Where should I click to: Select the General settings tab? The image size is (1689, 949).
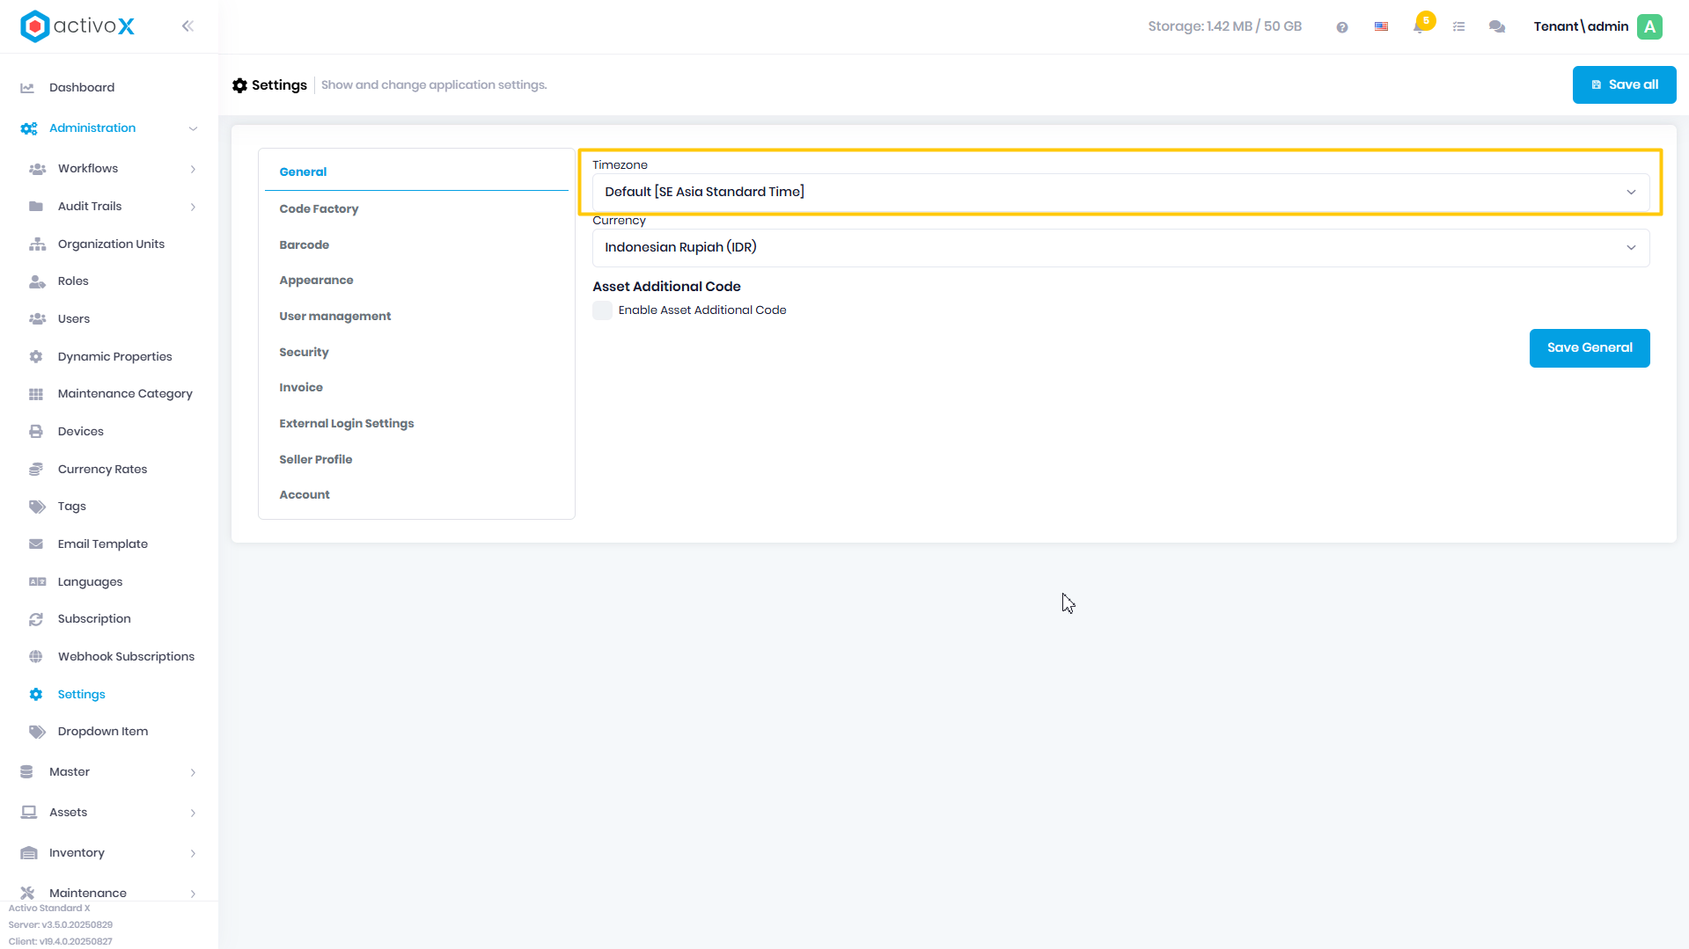point(303,172)
